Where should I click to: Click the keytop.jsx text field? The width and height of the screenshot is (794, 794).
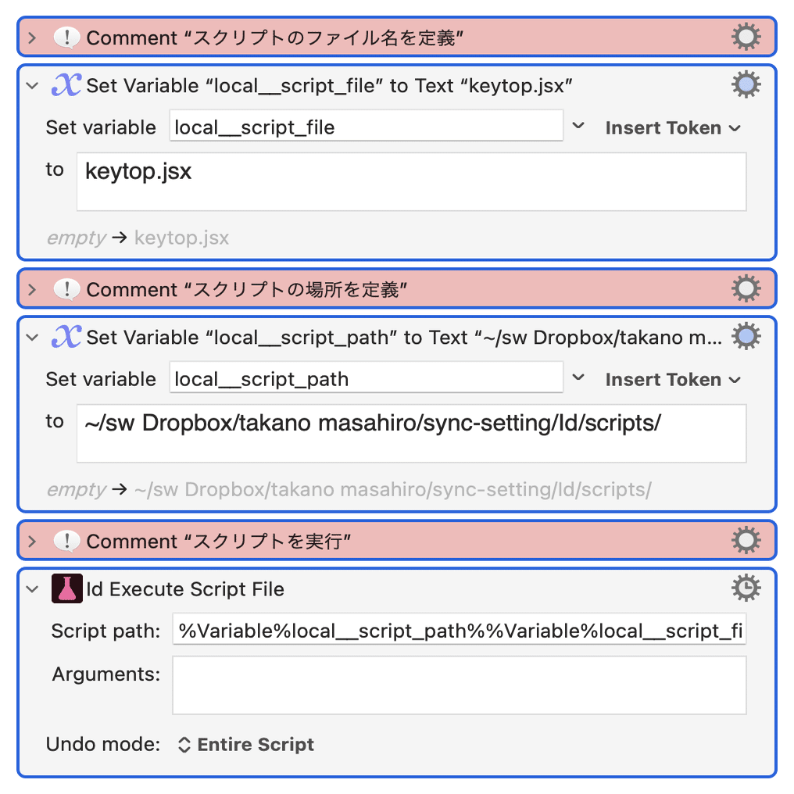(411, 181)
